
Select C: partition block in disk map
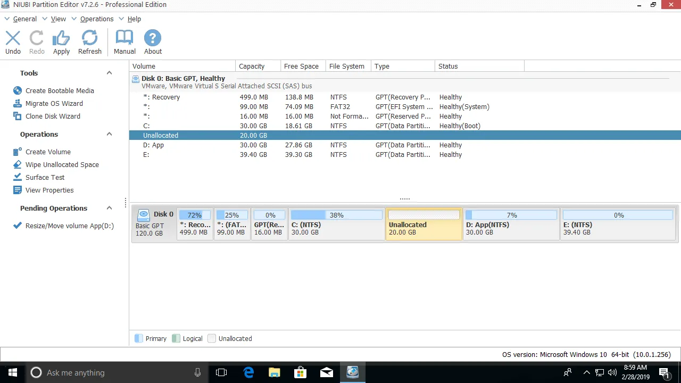click(x=336, y=224)
